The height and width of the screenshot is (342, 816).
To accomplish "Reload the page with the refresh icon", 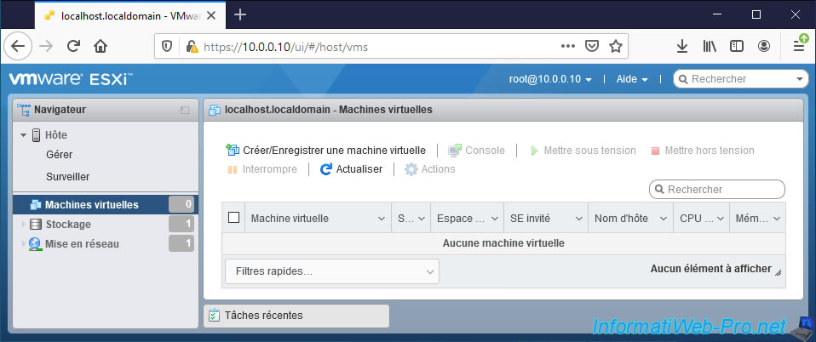I will pos(73,47).
